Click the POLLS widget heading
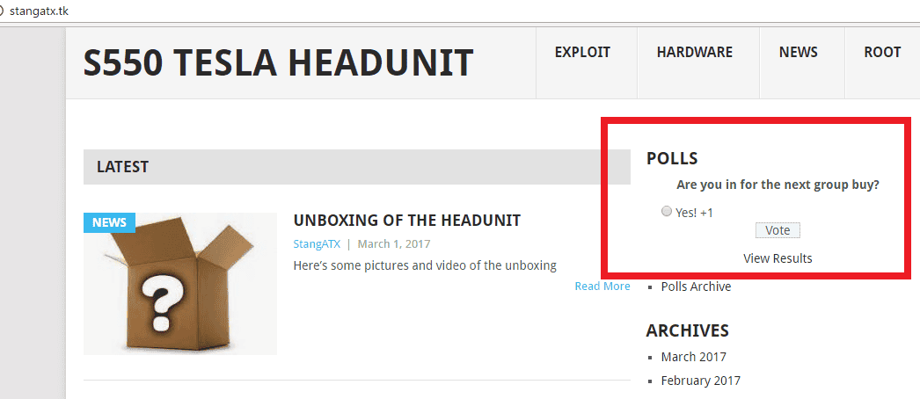Viewport: 920px width, 399px height. click(672, 158)
